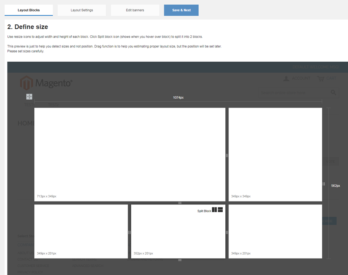Split block vertically into two columns
Image resolution: width=348 pixels, height=275 pixels.
click(214, 210)
